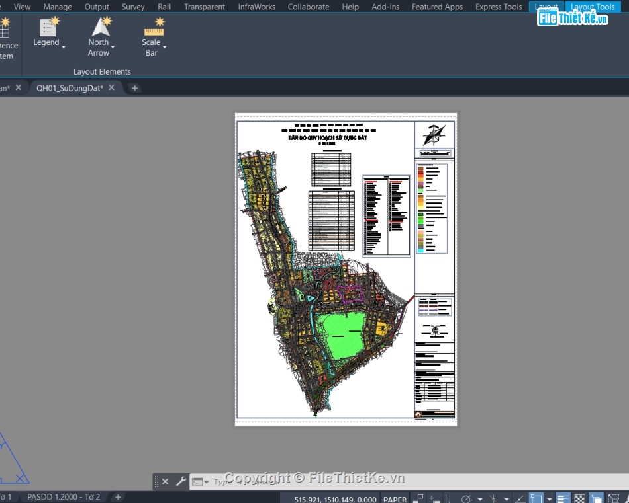Screen dimensions: 629x503
Task: Open a new drawing tab with plus
Action: [x=135, y=88]
